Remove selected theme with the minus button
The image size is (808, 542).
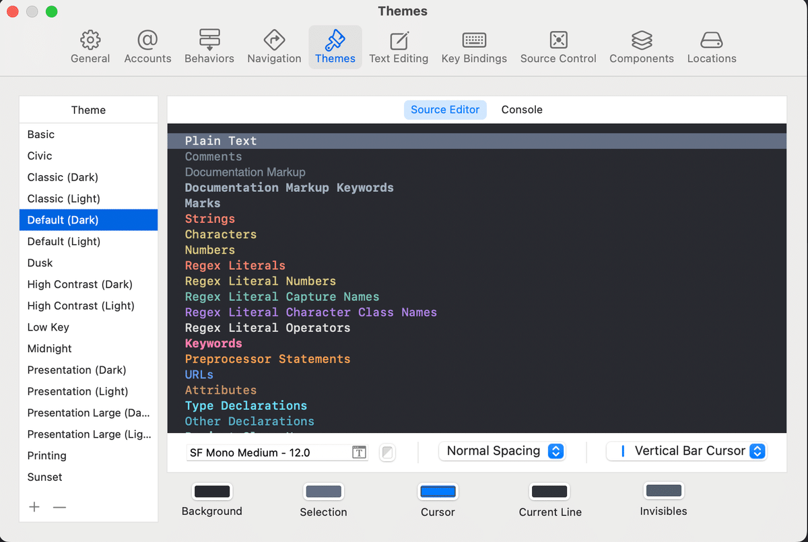coord(59,507)
